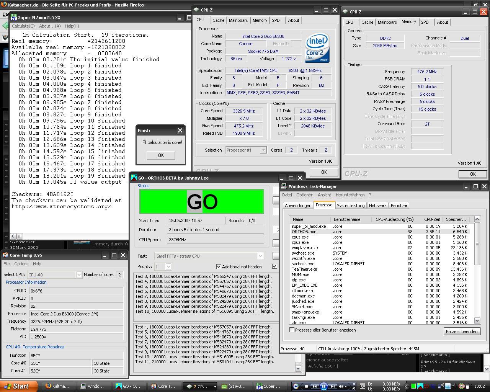Switch to Anwendungen tab in Task-Manager
The height and width of the screenshot is (392, 490).
pyautogui.click(x=298, y=206)
